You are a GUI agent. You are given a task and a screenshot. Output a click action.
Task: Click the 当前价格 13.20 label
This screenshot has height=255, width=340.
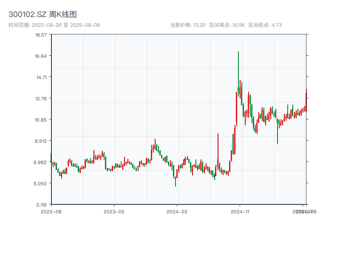point(188,25)
